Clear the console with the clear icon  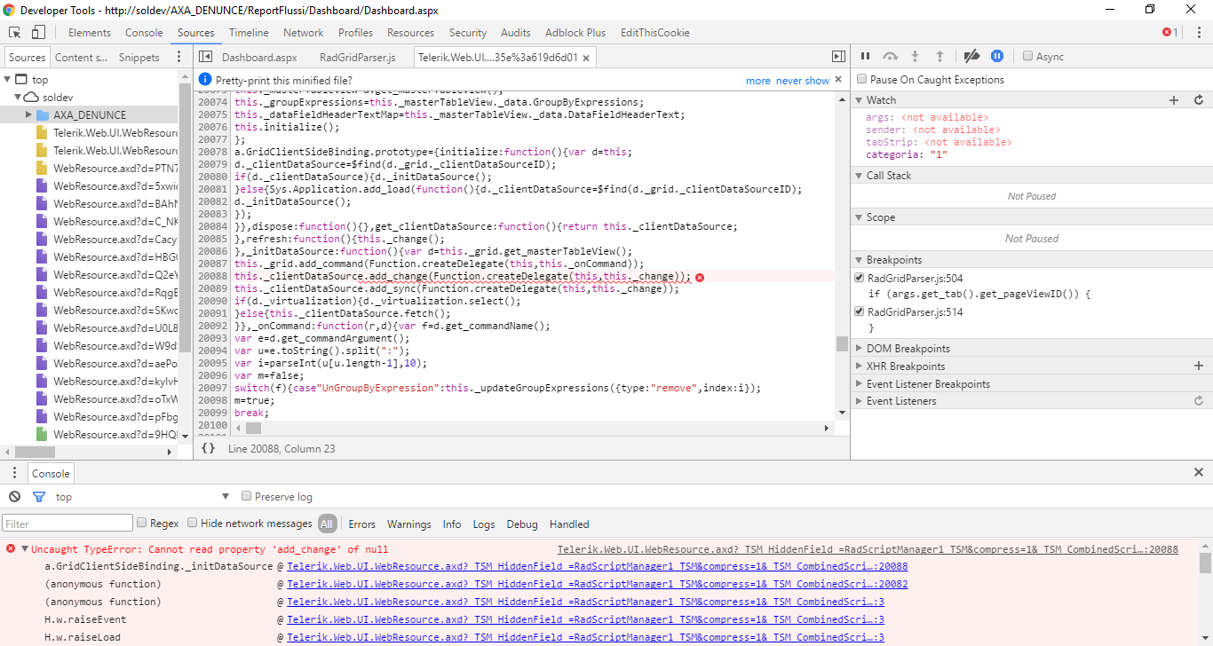pyautogui.click(x=15, y=497)
